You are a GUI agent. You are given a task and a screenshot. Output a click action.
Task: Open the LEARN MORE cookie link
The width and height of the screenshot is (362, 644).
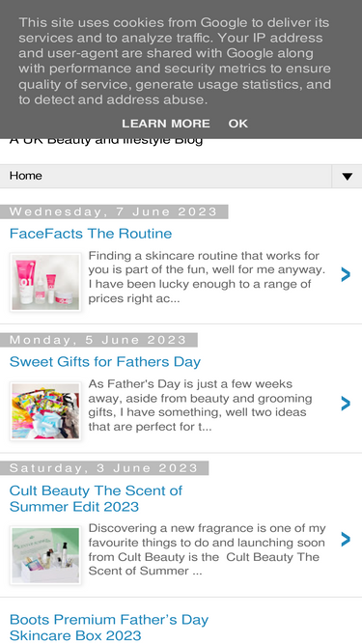click(x=166, y=124)
